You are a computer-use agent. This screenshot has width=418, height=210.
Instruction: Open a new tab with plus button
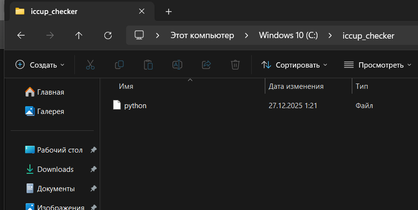[x=168, y=12]
